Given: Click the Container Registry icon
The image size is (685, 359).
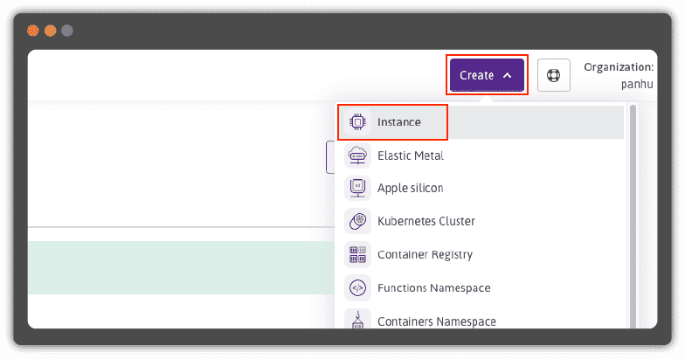Looking at the screenshot, I should (357, 254).
